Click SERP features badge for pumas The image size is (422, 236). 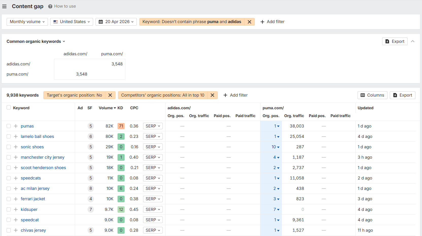91,126
